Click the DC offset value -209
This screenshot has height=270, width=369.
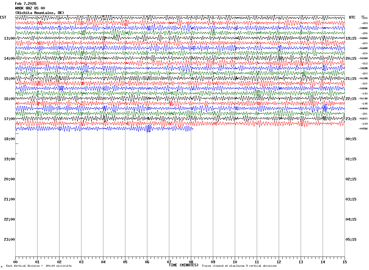point(364,23)
